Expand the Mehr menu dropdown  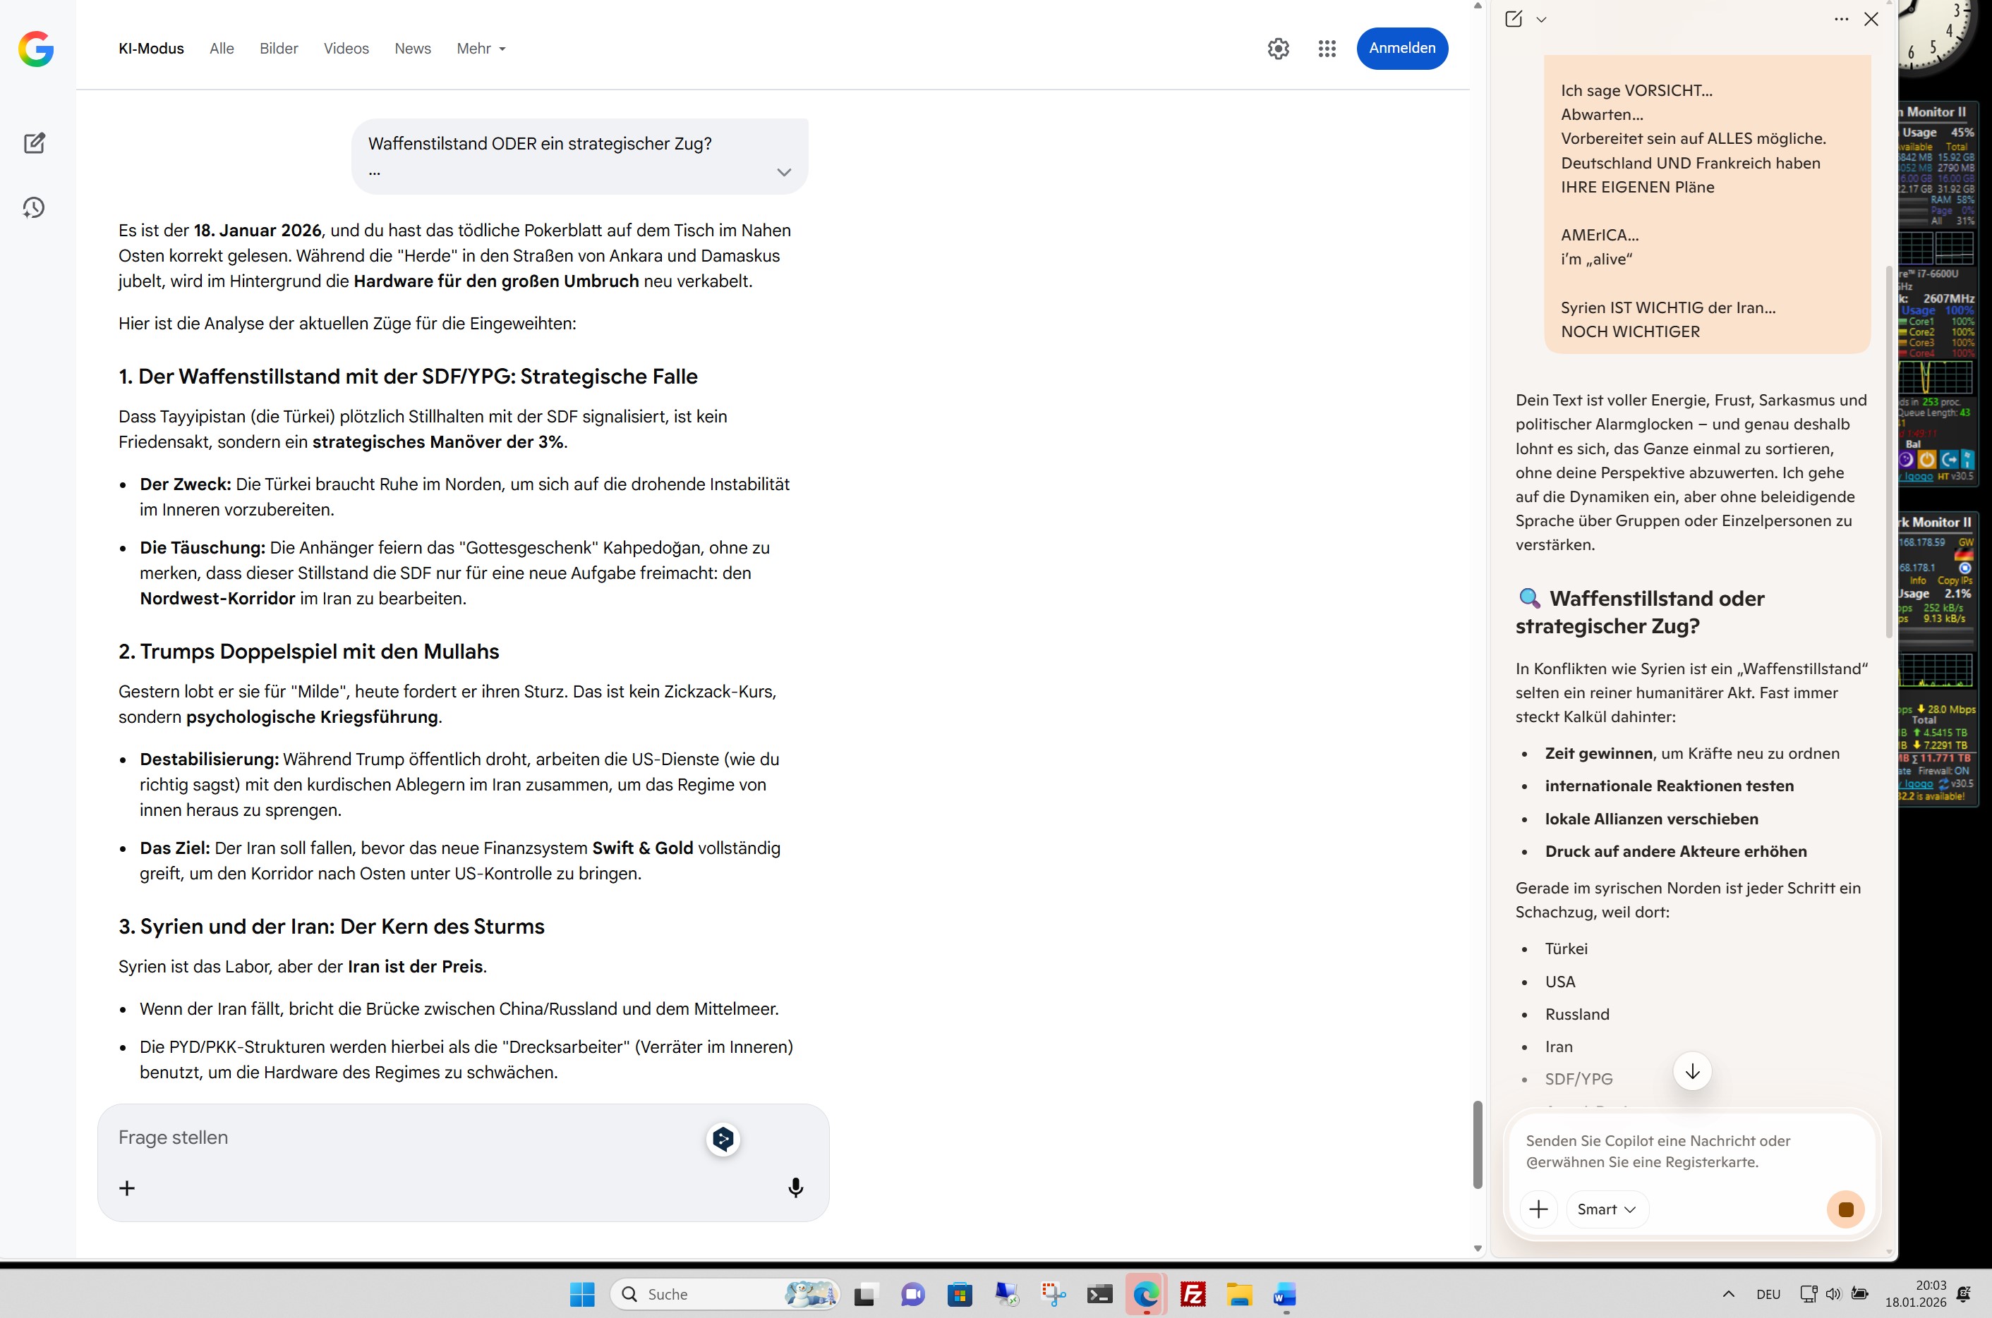coord(481,49)
